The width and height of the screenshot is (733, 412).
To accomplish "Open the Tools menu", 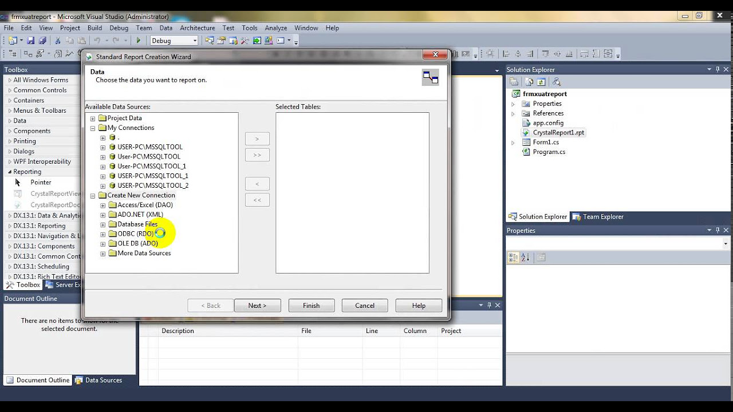I will (x=250, y=27).
